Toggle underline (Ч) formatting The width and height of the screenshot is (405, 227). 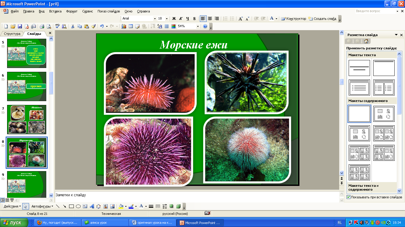pos(188,19)
